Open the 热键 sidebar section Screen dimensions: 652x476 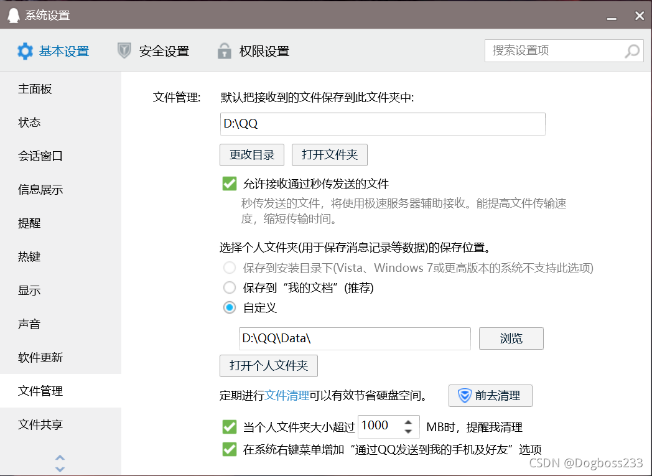(x=61, y=256)
